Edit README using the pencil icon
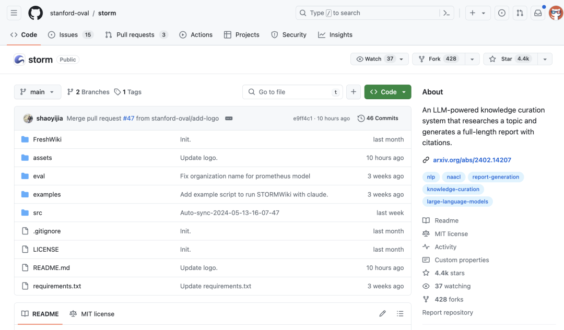564x330 pixels. coord(382,314)
